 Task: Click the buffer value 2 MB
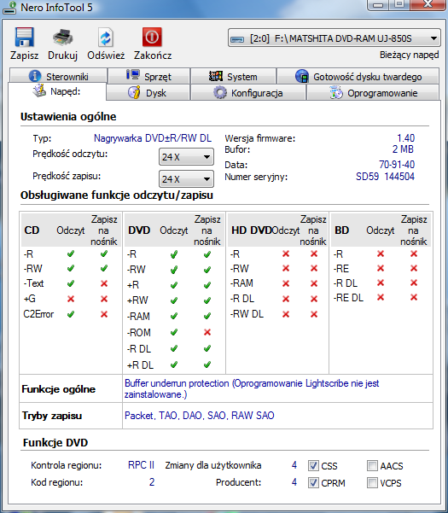click(x=403, y=149)
